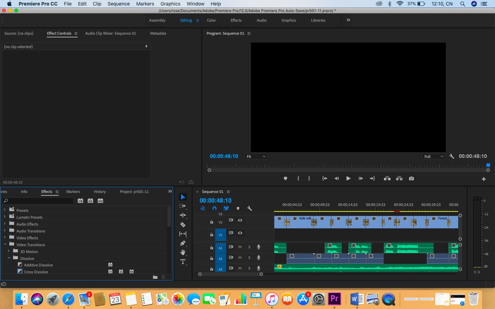This screenshot has height=309, width=495.
Task: Activate the Razor tool
Action: (183, 225)
